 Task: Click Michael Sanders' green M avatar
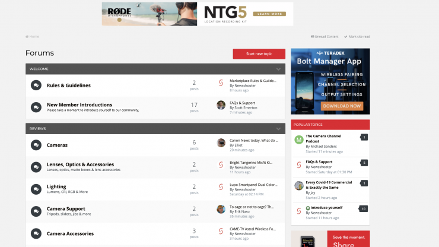point(299,140)
